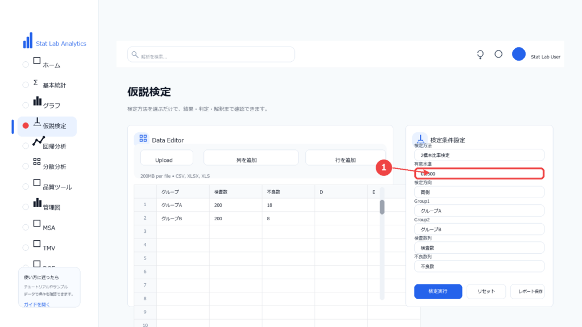582x327 pixels.
Task: Click the grid icon for 分散分析
Action: pyautogui.click(x=37, y=162)
